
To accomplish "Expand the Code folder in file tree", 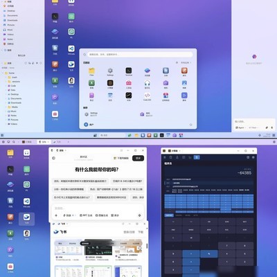I will tap(6, 86).
